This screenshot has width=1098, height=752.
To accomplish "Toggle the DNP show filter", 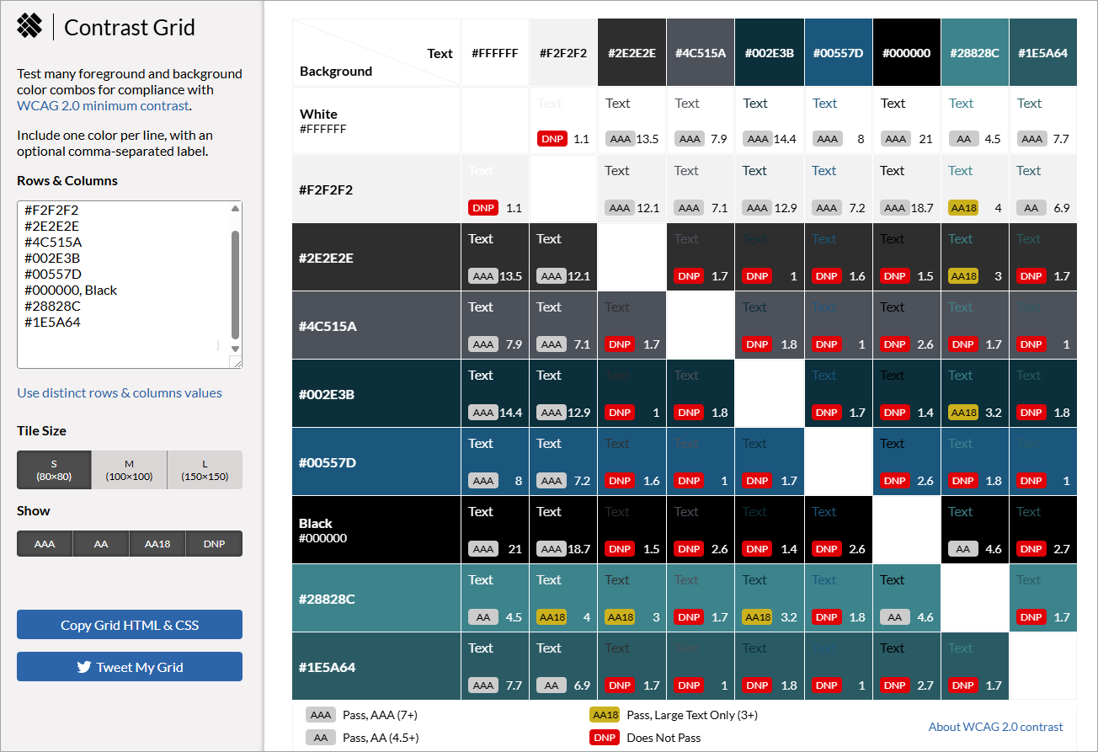I will pos(214,544).
